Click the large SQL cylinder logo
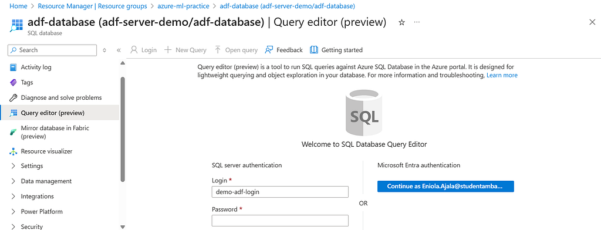The image size is (601, 230). [x=363, y=113]
